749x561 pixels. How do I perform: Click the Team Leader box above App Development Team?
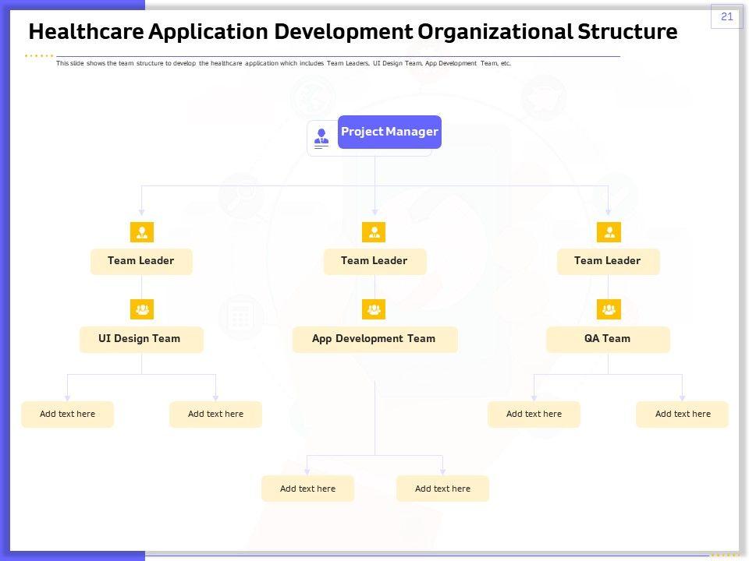[374, 261]
